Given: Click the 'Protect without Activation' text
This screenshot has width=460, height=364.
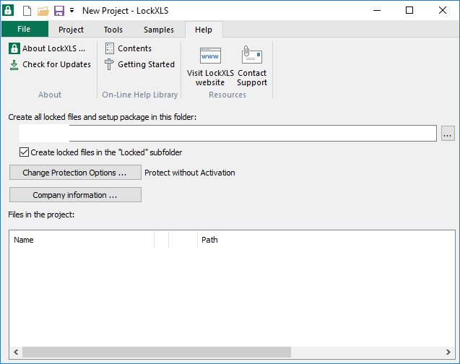Looking at the screenshot, I should [x=190, y=173].
